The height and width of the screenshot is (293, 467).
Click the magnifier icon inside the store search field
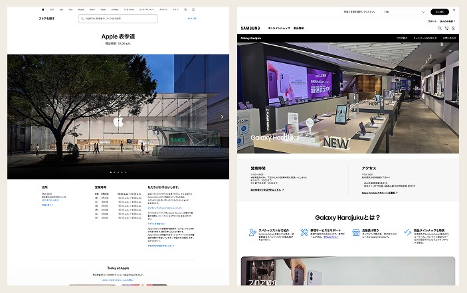coord(82,19)
